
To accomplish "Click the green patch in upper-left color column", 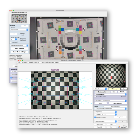I will (60, 30).
